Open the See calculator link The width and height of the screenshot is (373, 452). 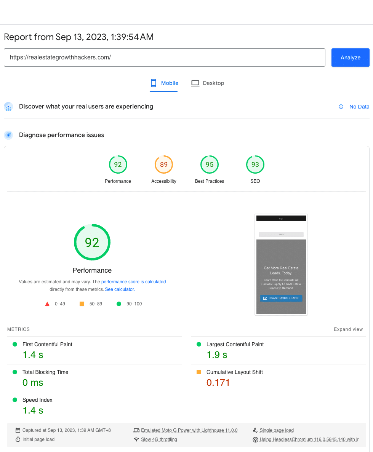coord(119,289)
